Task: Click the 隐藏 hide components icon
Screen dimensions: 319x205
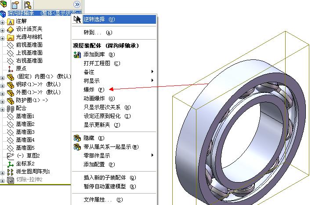Action: [x=77, y=138]
